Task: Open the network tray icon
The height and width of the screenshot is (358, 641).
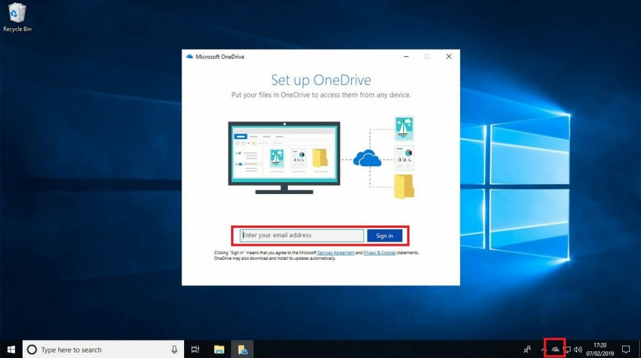Action: [x=567, y=349]
